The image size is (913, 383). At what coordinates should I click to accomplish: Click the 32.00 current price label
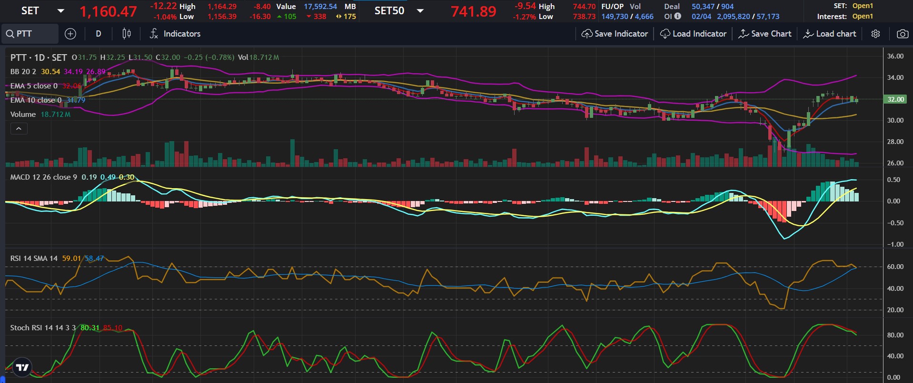pyautogui.click(x=895, y=99)
